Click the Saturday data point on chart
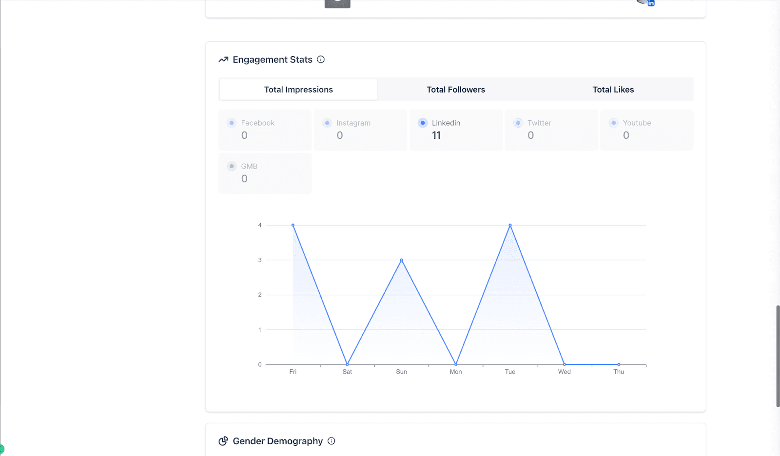Screen dimensions: 780x456 [347, 364]
